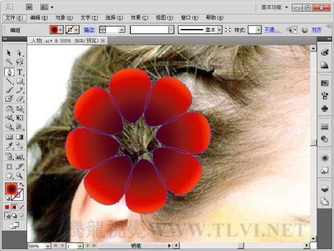Image resolution: width=334 pixels, height=251 pixels.
Task: Select the Artboard tool
Action: [9, 167]
